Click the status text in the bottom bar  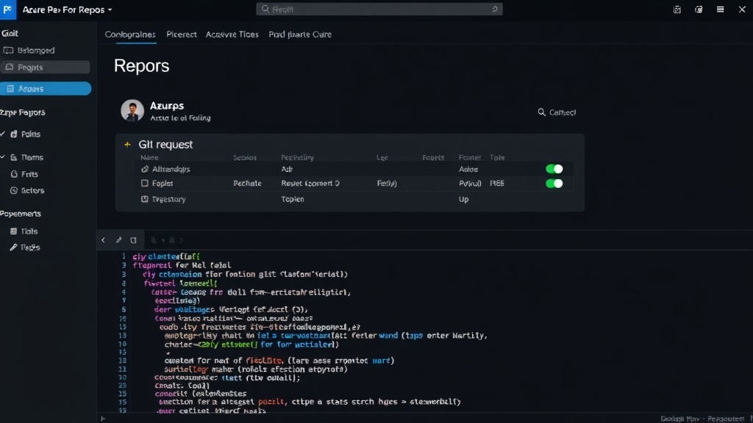702,419
